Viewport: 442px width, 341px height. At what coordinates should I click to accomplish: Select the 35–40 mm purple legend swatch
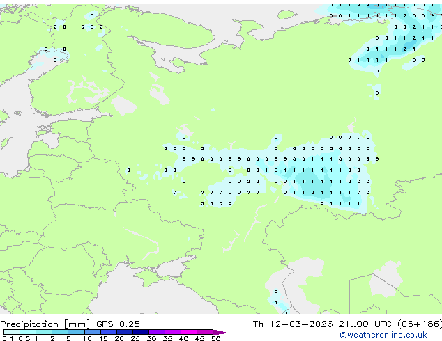173,332
